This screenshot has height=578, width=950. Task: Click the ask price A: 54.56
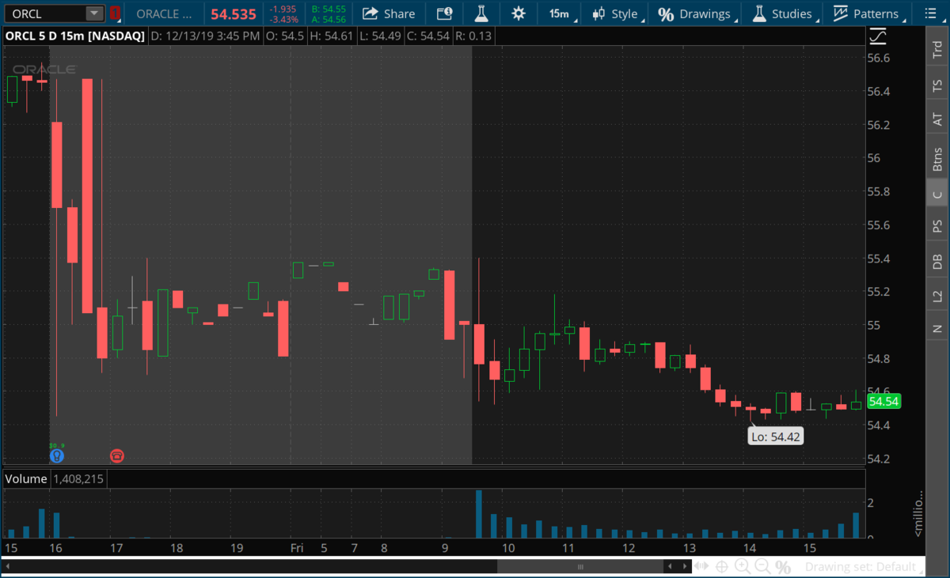pyautogui.click(x=329, y=19)
